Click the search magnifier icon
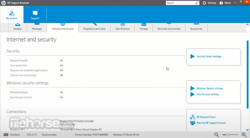The width and height of the screenshot is (250, 138). point(197,3)
